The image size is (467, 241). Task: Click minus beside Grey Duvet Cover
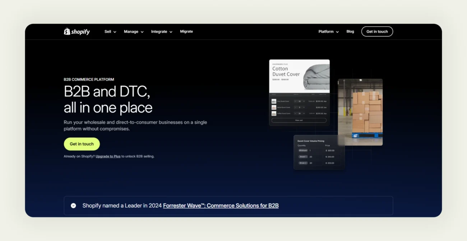coord(295,101)
